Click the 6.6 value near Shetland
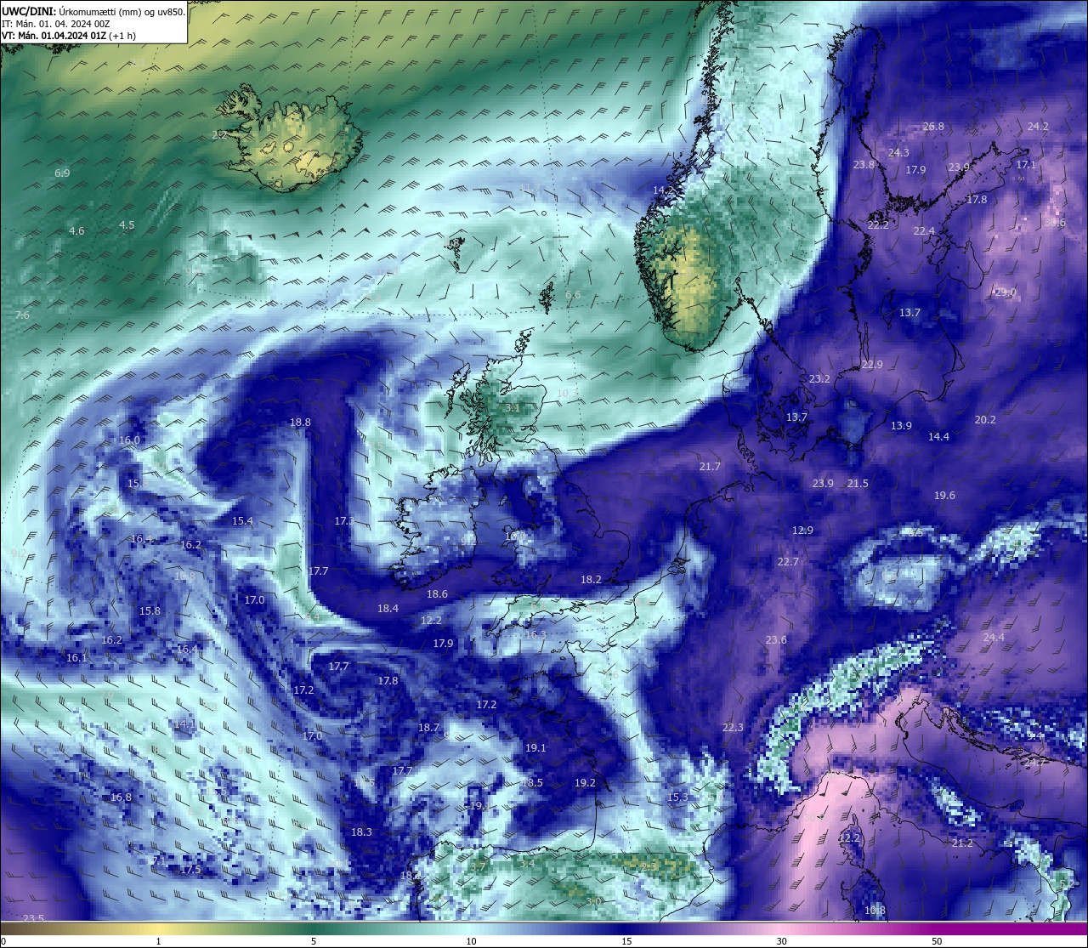 (573, 295)
